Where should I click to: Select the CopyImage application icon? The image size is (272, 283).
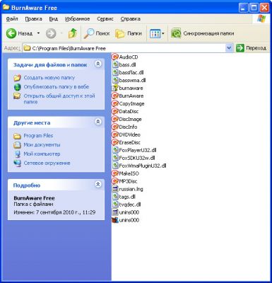pyautogui.click(x=115, y=103)
